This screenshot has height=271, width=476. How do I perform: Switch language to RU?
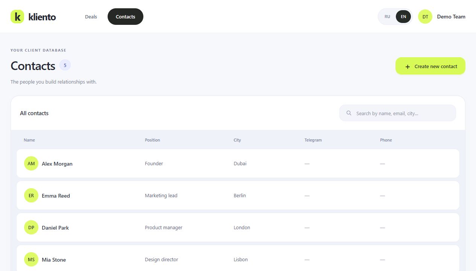point(387,17)
